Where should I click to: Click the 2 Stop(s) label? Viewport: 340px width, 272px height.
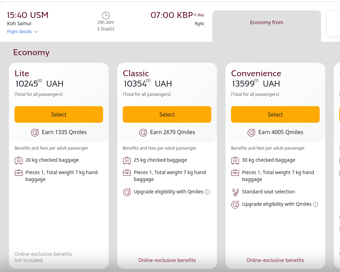106,29
